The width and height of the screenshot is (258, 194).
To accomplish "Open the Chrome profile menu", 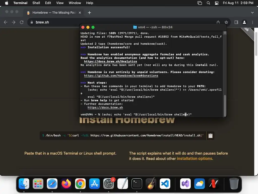I will point(244,22).
